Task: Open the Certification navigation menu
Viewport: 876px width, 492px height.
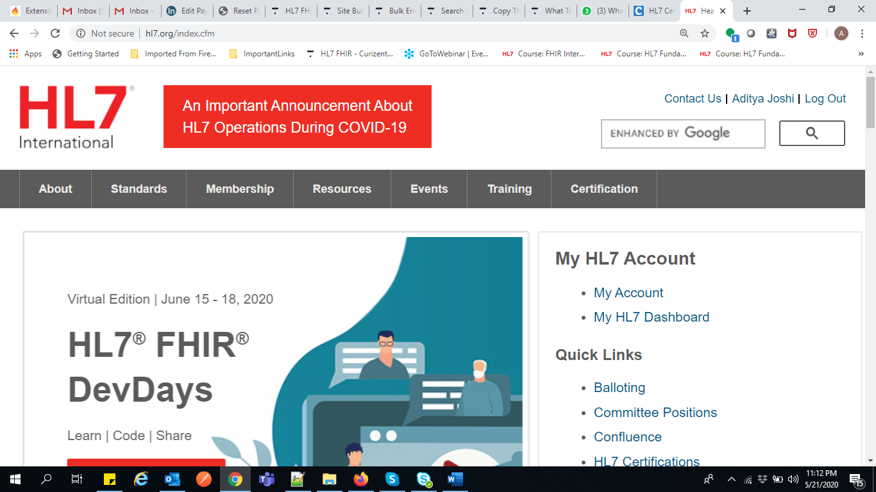Action: point(604,189)
